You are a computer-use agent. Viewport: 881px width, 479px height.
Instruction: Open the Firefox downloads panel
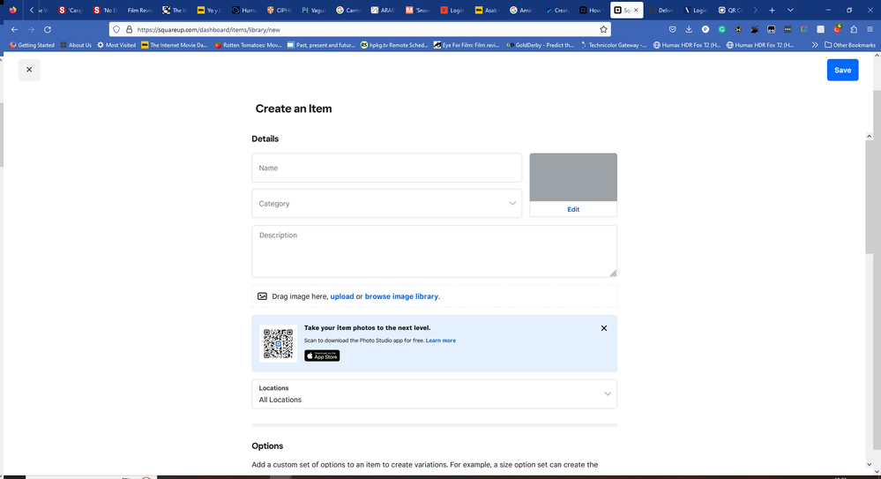(x=689, y=29)
